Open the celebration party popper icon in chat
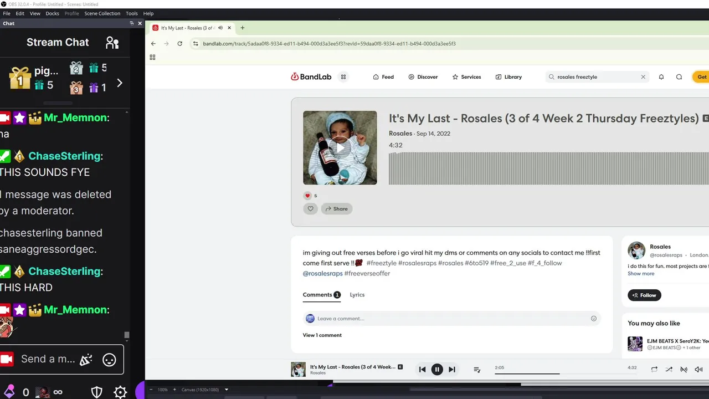Screen dimensions: 709x399 click(x=86, y=360)
